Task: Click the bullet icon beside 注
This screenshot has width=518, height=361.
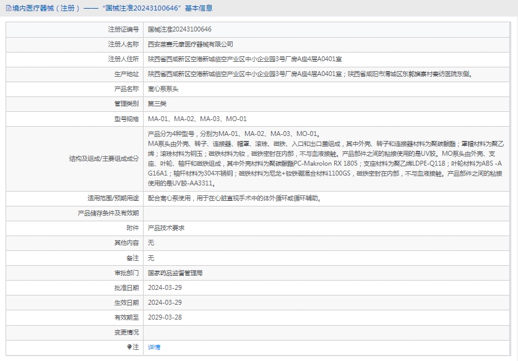Action: pyautogui.click(x=129, y=347)
